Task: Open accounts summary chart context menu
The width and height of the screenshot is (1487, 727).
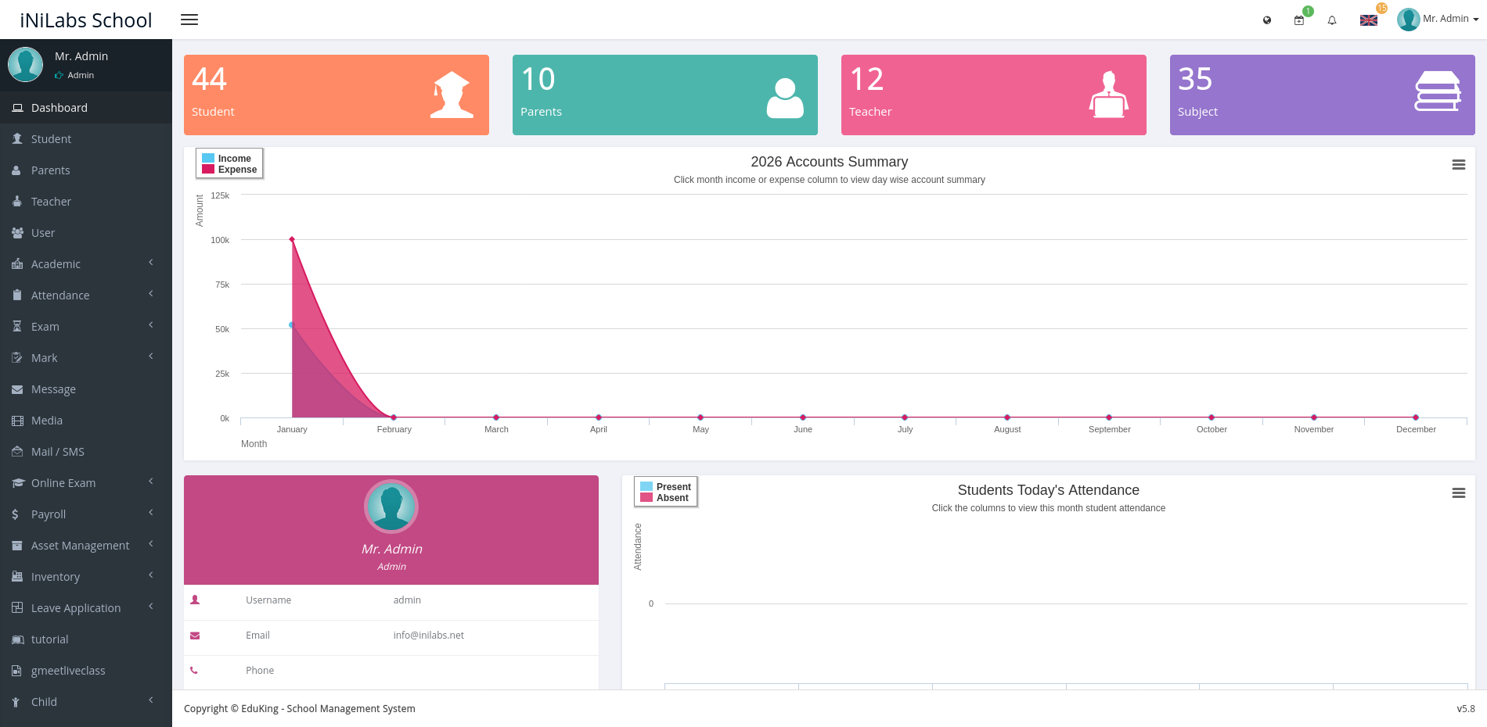Action: click(1459, 165)
